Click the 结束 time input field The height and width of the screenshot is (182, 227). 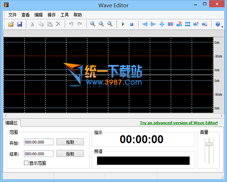coord(39,154)
